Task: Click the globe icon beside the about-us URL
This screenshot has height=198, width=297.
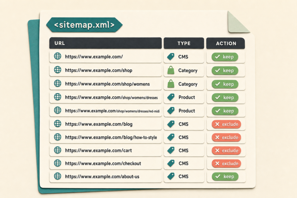Action: click(58, 176)
